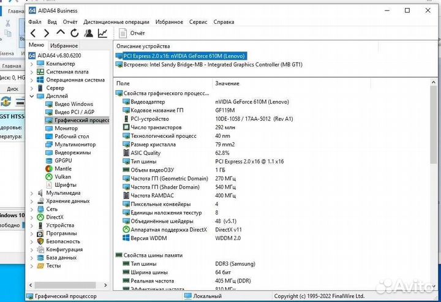Expand the Операционная система tree node
Screen dimensions: 441x302
pos(31,80)
